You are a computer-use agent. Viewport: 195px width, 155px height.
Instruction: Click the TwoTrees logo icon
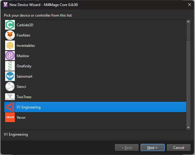pyautogui.click(x=10, y=97)
